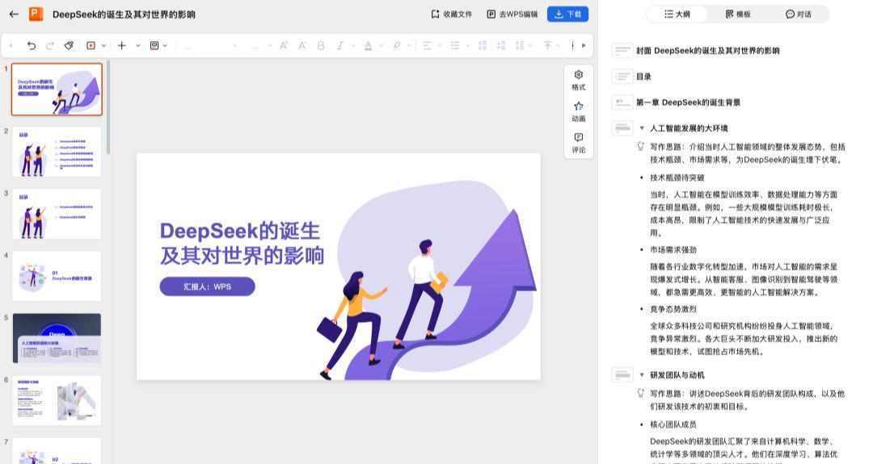Apply bullet list
The height and width of the screenshot is (464, 873).
[x=455, y=45]
